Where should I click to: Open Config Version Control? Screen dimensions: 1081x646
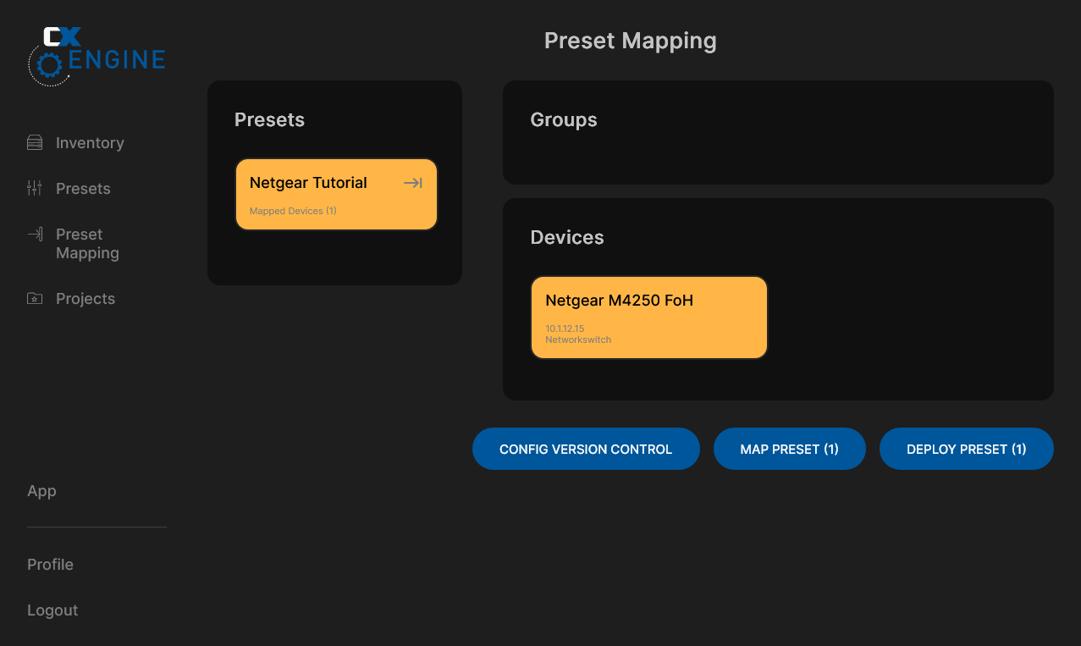click(x=586, y=449)
